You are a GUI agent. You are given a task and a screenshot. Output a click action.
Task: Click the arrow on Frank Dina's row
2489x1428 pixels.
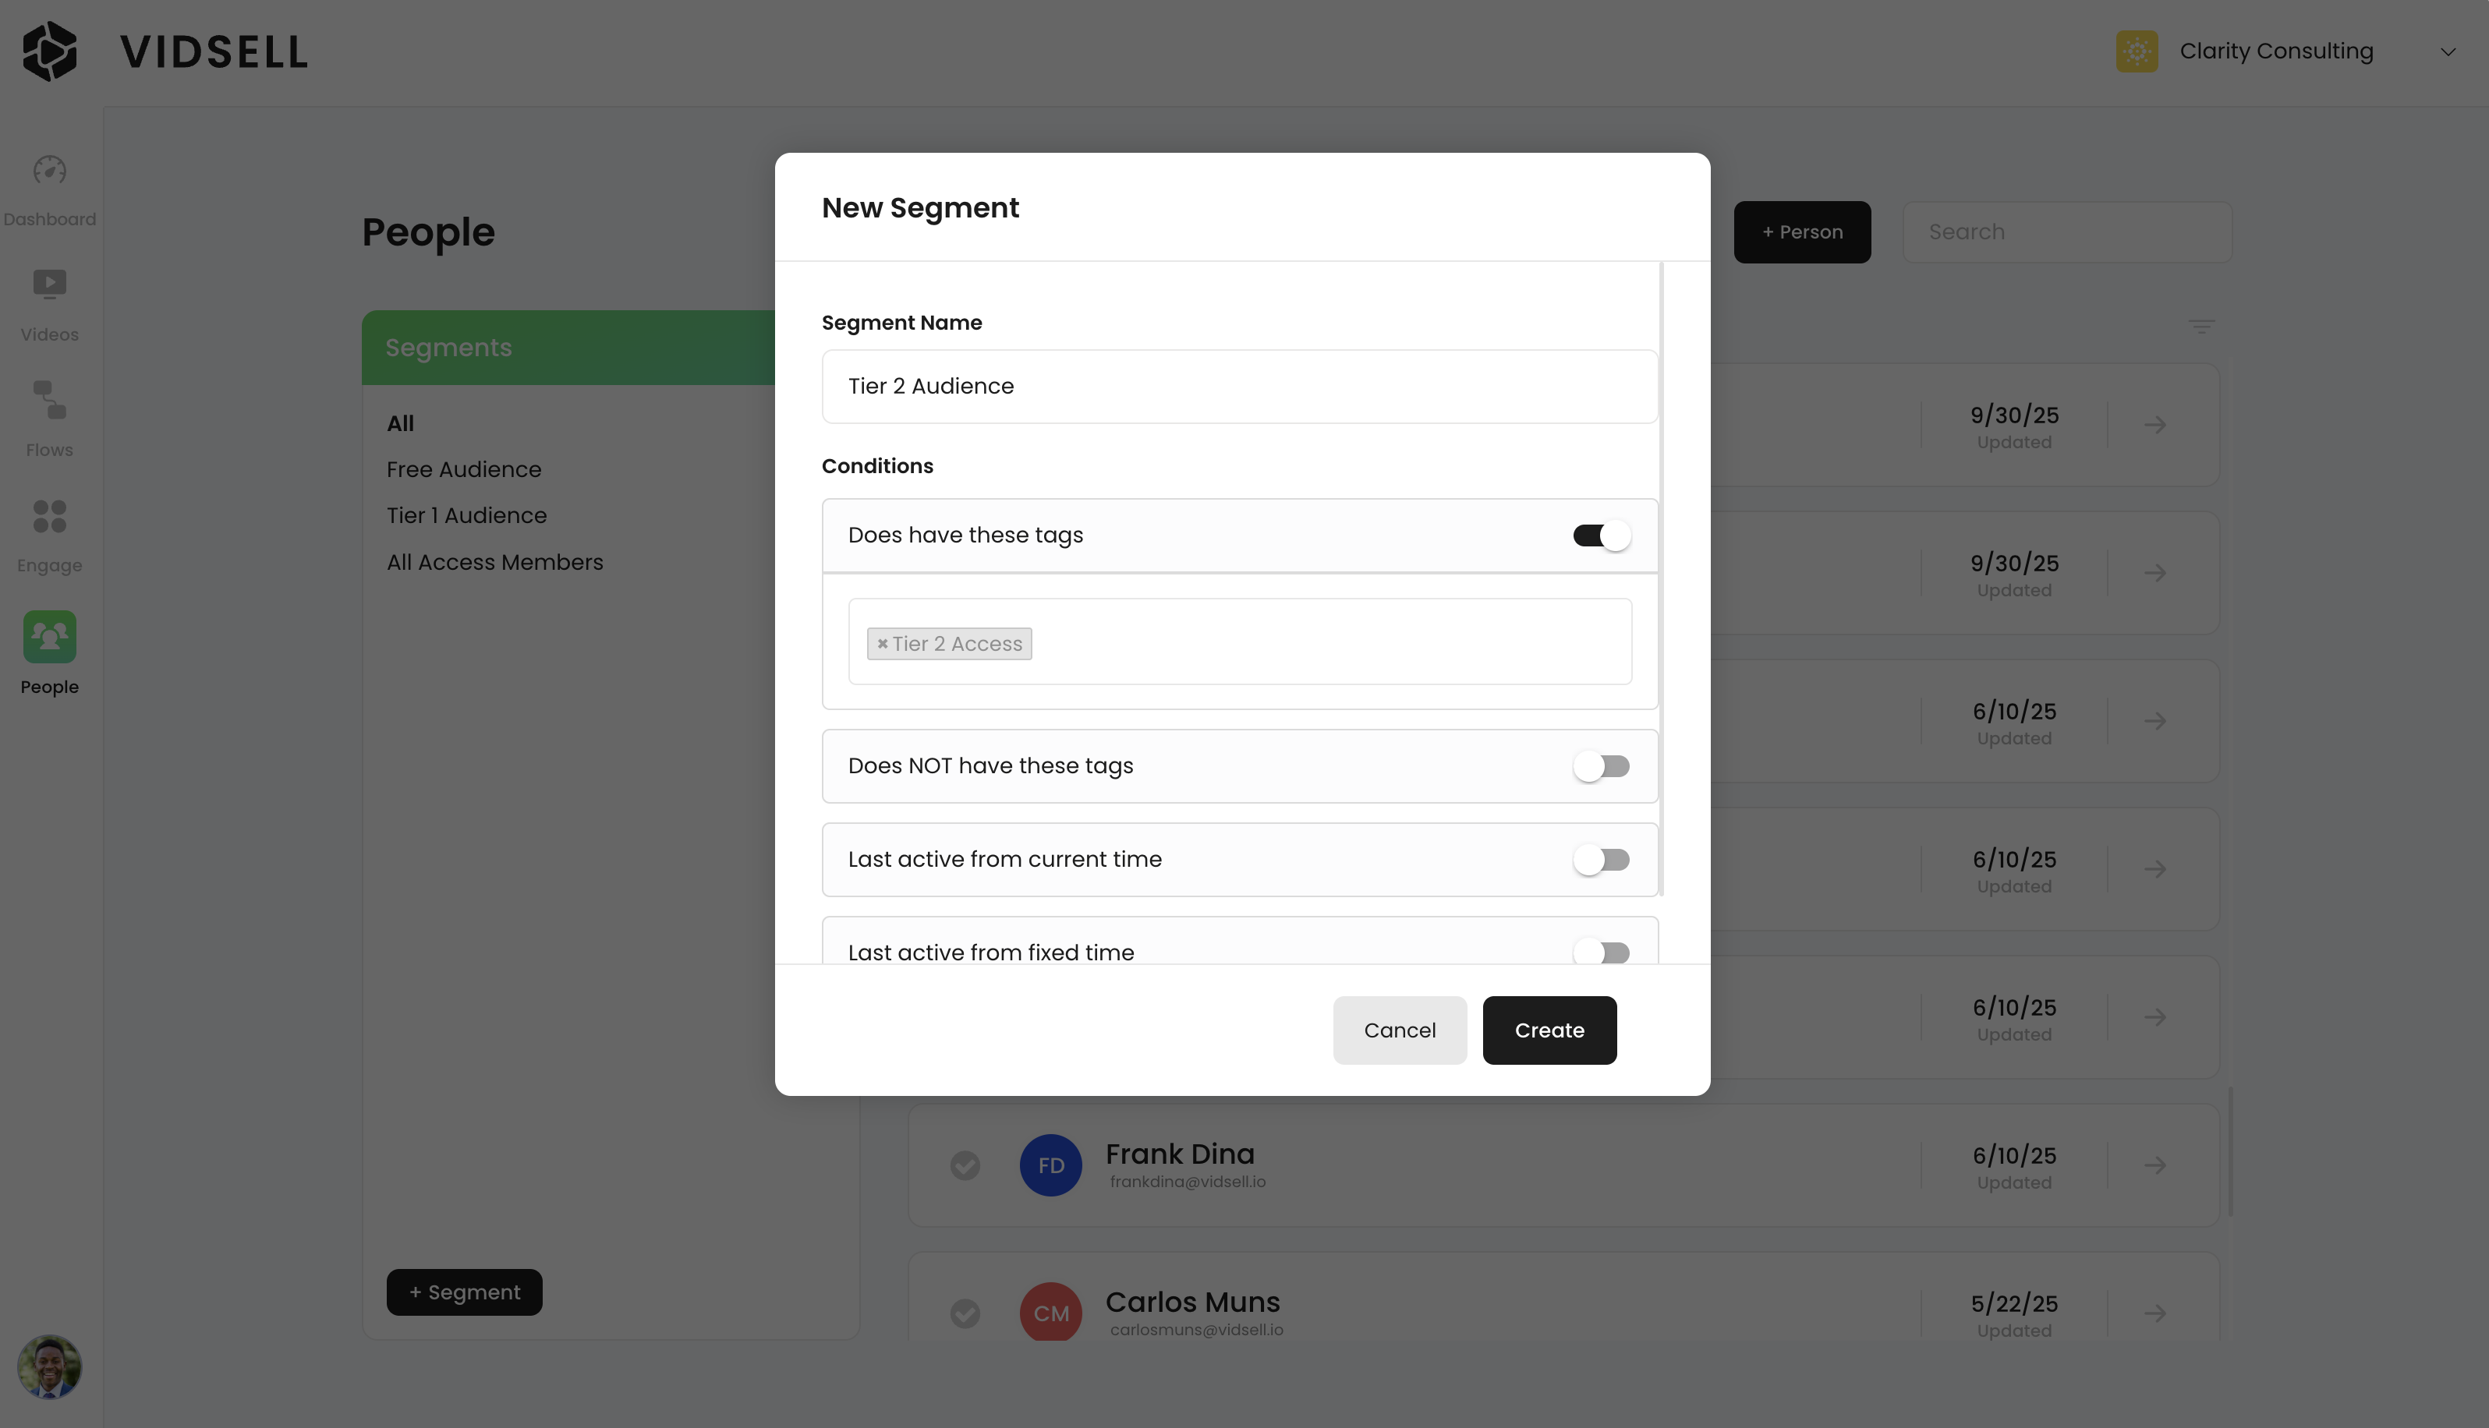tap(2154, 1165)
